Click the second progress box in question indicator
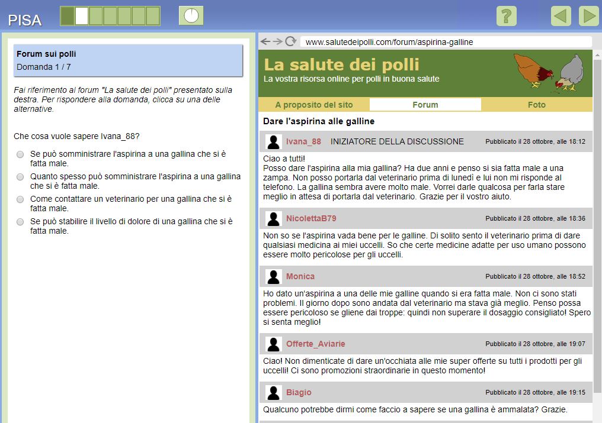Image resolution: width=602 pixels, height=423 pixels. click(82, 16)
